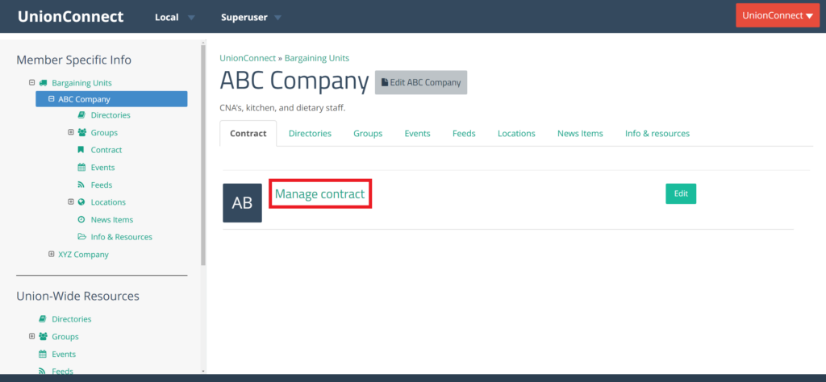Image resolution: width=826 pixels, height=382 pixels.
Task: Expand the Locations node under ABC Company
Action: [71, 201]
